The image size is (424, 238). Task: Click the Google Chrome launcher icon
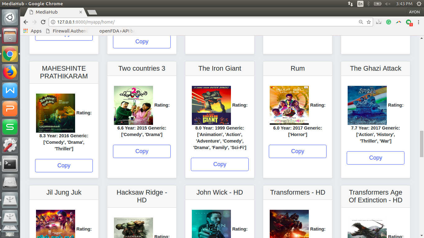tap(10, 54)
